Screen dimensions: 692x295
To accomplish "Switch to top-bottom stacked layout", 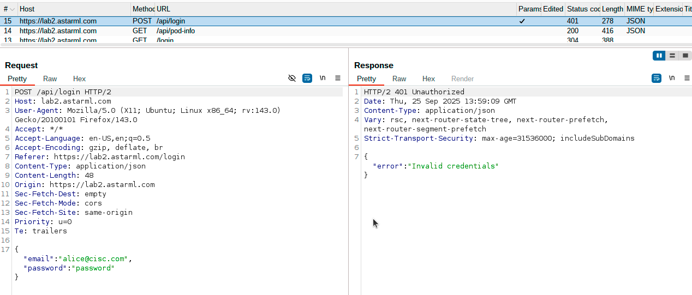I will click(672, 56).
